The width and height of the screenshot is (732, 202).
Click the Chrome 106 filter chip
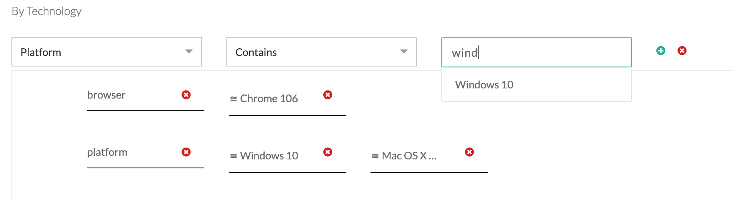(269, 99)
